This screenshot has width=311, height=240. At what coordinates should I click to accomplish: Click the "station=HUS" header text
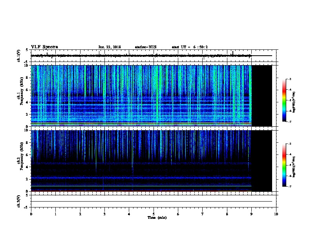tap(146, 47)
